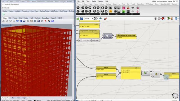Open Grasshopper's Solution menu

pos(101,1)
